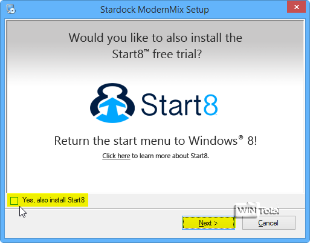Close the ModernMix Setup window

[x=297, y=7]
